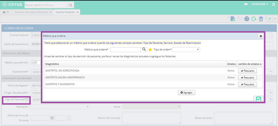Switch to Creación de Cuenta Paciente tab
Screen dimensions: 278x126
click(31, 12)
